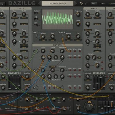Image resolution: width=115 pixels, height=115 pixels.
Task: Click the Filter 1 LP18 output jack
Action: tap(70, 57)
